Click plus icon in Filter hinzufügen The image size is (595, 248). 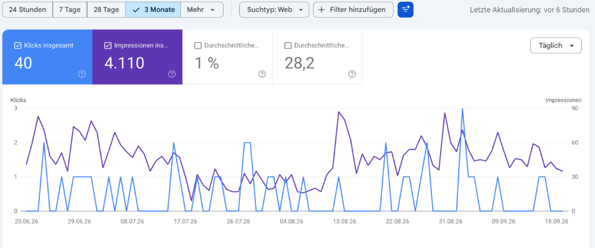(x=321, y=10)
